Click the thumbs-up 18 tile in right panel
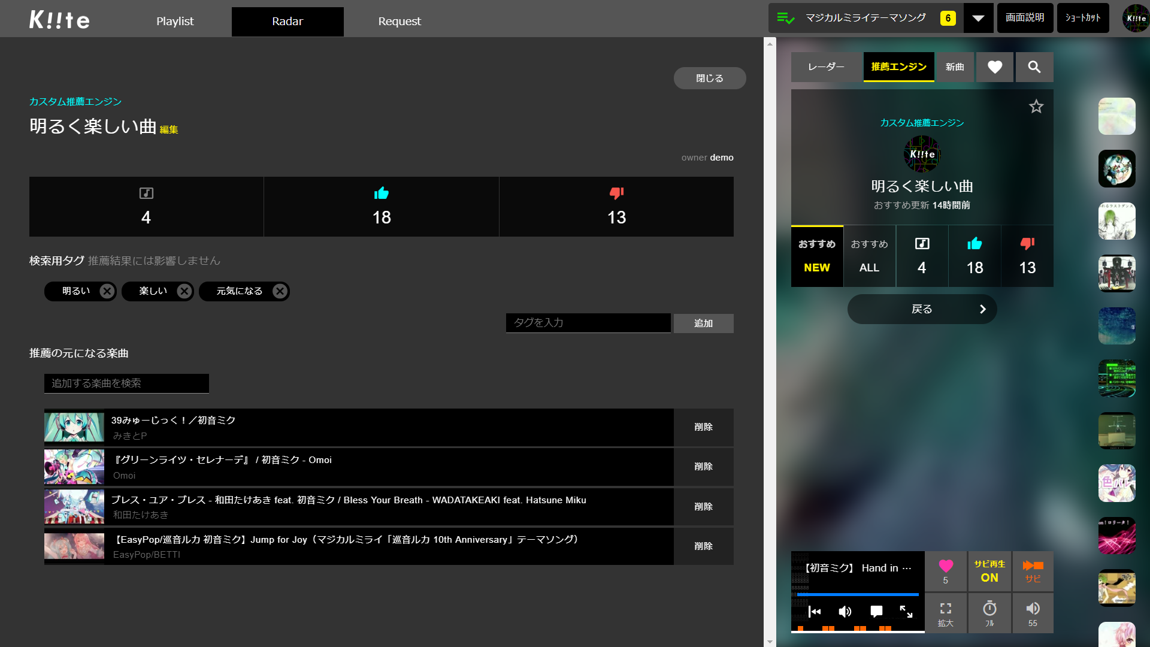The height and width of the screenshot is (647, 1150). 975,256
